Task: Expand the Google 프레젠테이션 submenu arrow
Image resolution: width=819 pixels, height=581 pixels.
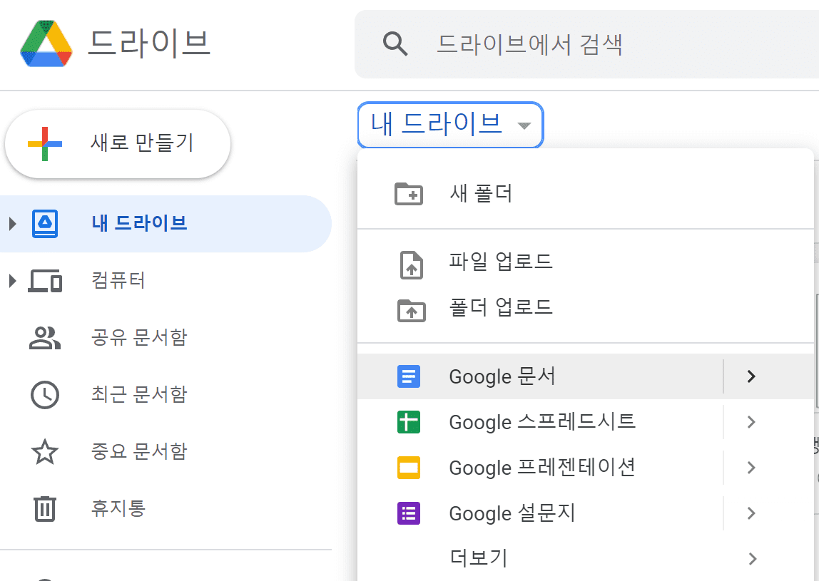Action: tap(751, 468)
